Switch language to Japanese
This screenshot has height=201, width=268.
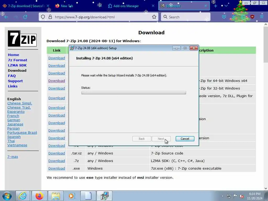(15, 124)
